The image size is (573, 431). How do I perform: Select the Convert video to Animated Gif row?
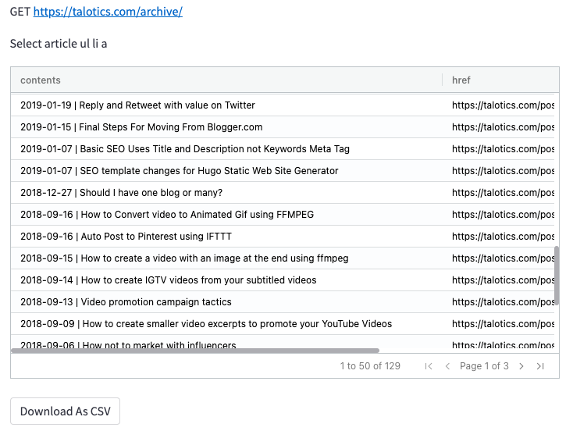pyautogui.click(x=167, y=215)
